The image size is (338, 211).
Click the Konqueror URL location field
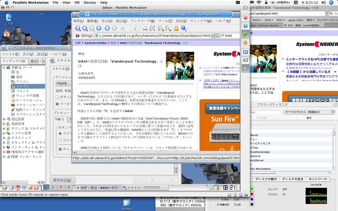click(152, 36)
